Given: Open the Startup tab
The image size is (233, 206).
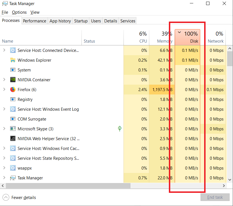Looking at the screenshot, I should [x=81, y=21].
